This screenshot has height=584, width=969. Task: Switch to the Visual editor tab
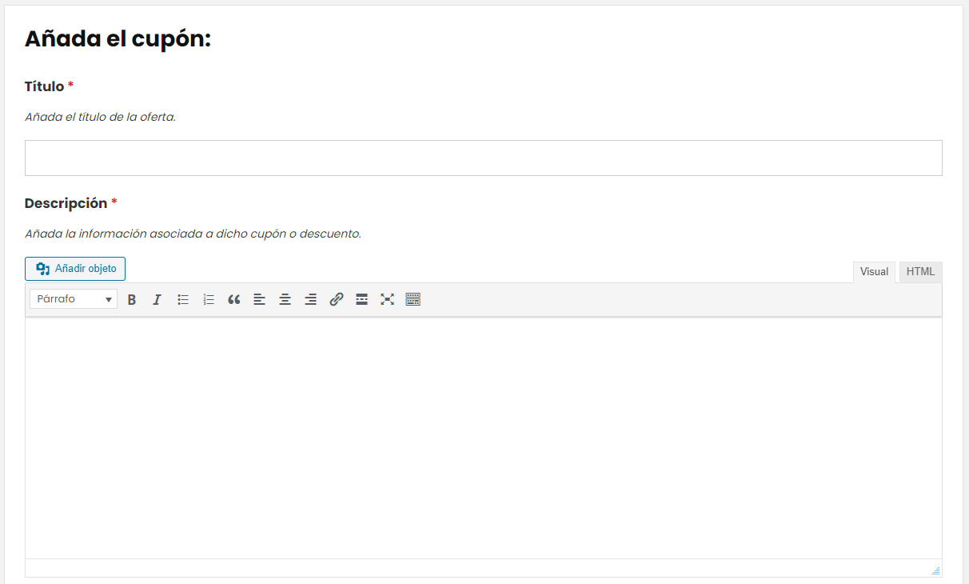(874, 272)
